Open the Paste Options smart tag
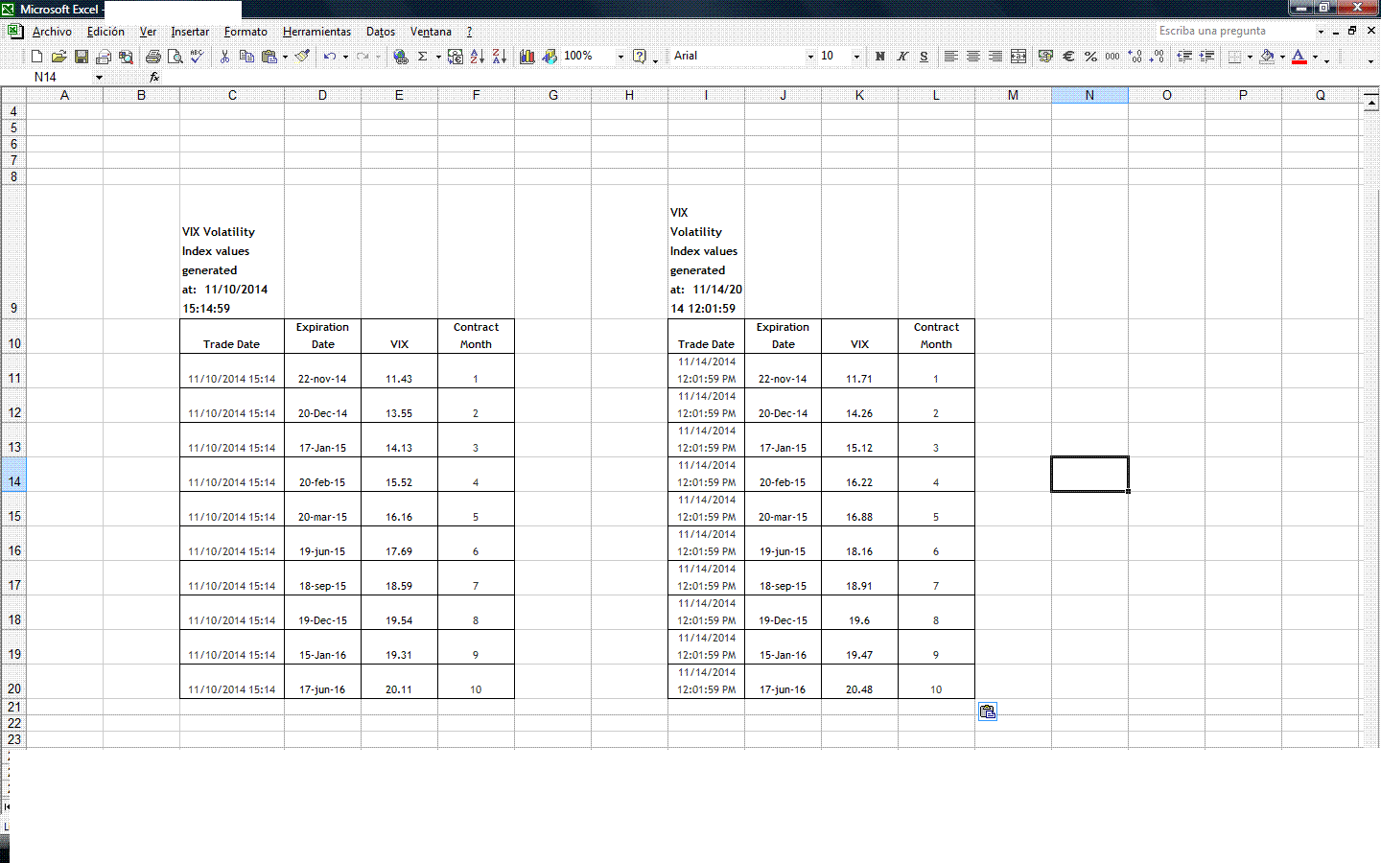 point(988,711)
